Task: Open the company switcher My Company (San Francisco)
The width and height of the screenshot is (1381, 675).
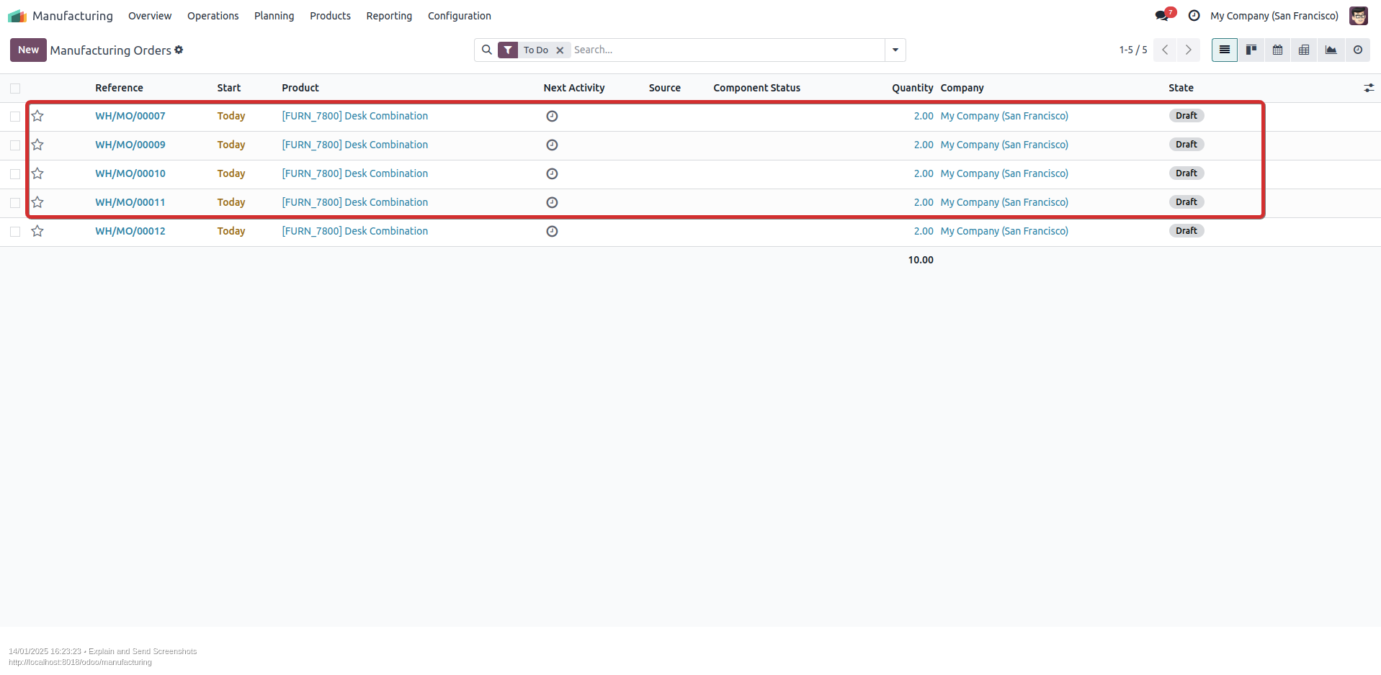Action: (1274, 16)
